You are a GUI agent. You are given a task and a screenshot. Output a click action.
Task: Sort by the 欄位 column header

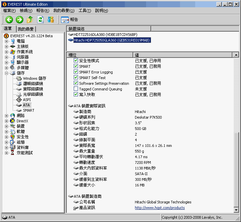(x=100, y=55)
